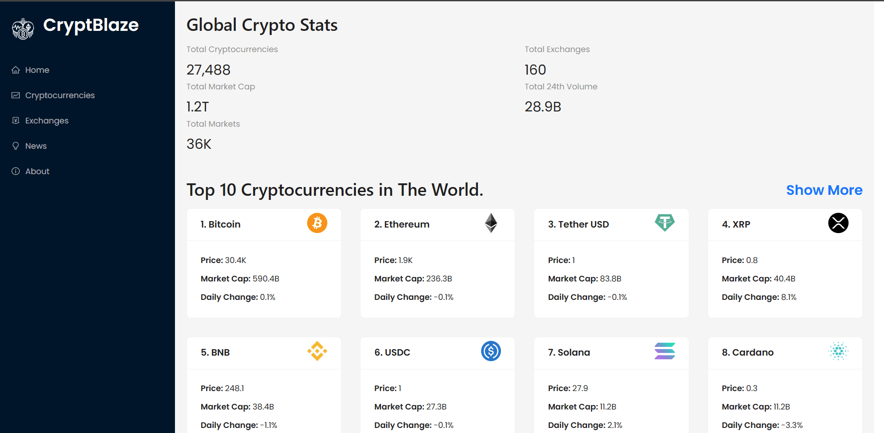
Task: Click the Cryptocurrencies sidebar icon
Action: pyautogui.click(x=16, y=95)
